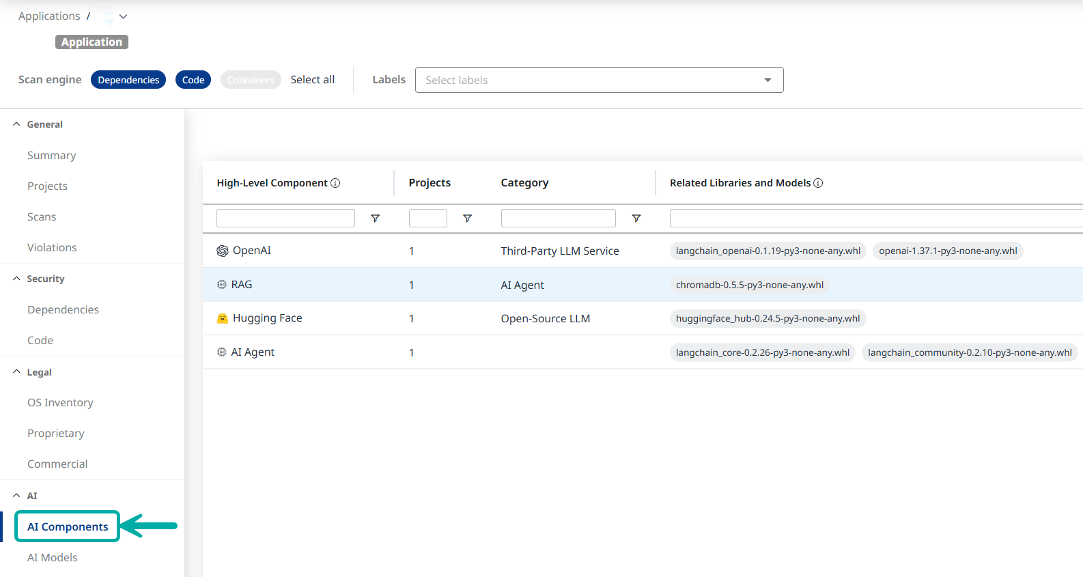Click the Hugging Face emoji icon
The width and height of the screenshot is (1083, 577).
223,318
